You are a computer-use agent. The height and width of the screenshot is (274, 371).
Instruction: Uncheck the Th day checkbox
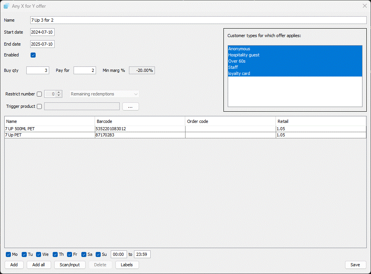[x=55, y=254]
